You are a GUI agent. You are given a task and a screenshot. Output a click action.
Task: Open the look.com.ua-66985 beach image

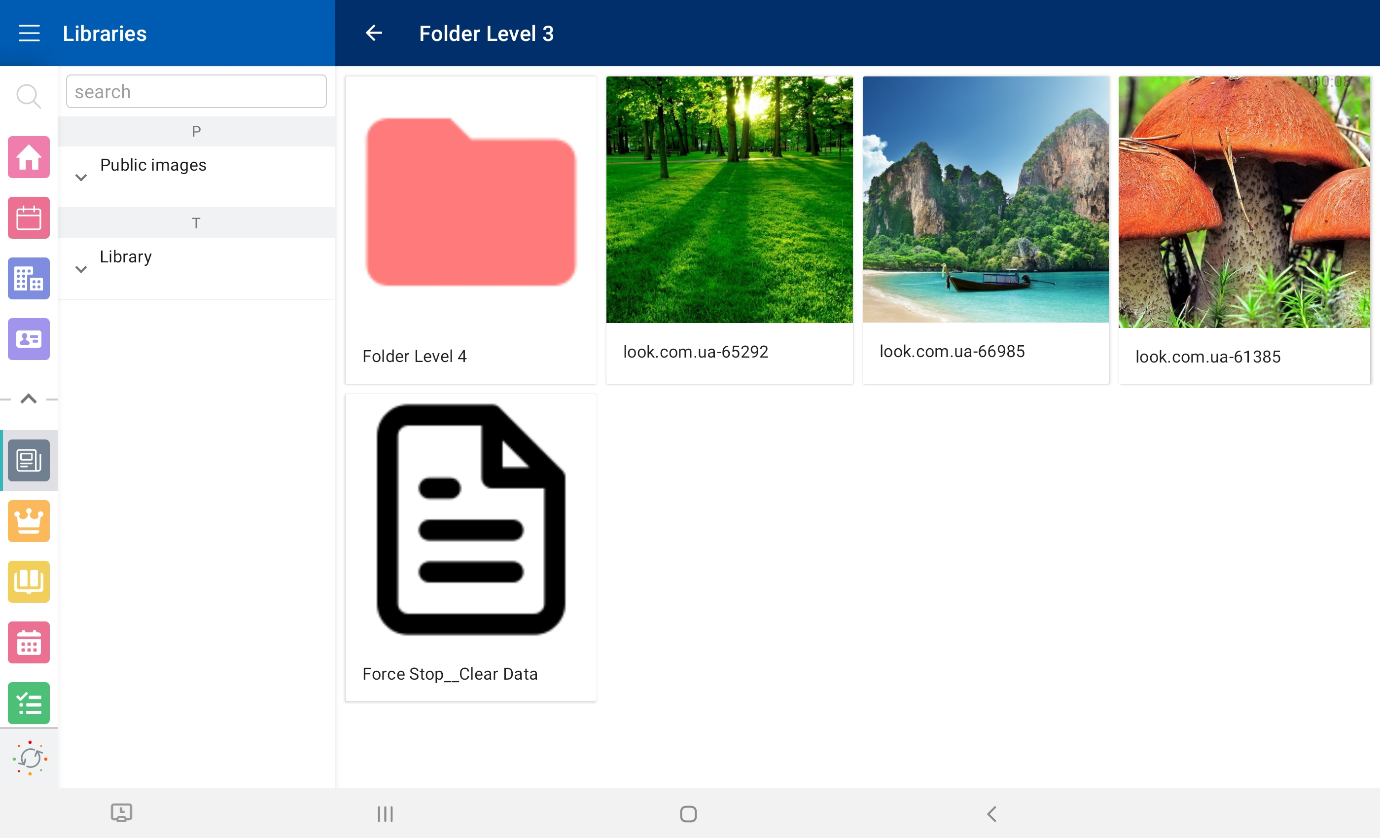tap(985, 230)
